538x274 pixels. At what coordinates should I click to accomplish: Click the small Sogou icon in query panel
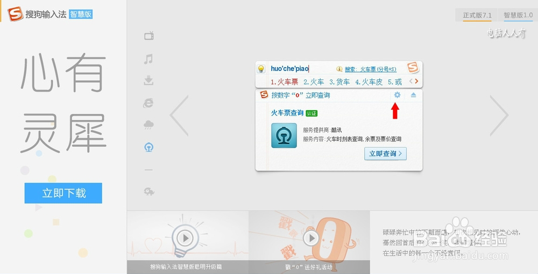264,95
